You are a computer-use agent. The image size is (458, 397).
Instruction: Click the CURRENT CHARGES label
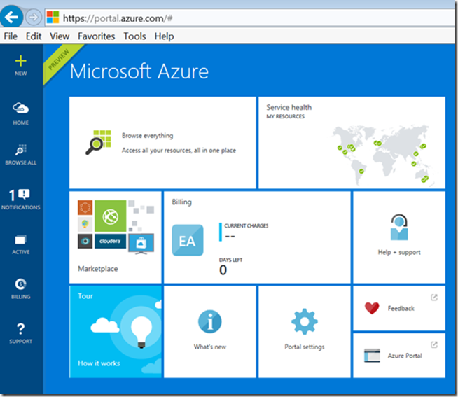(x=247, y=226)
